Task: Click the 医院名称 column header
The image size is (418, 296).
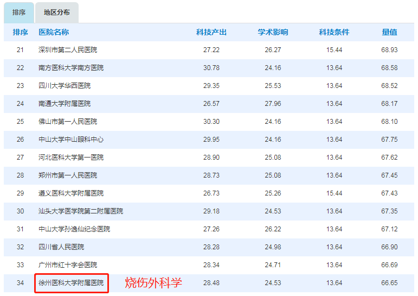Action: pyautogui.click(x=54, y=33)
